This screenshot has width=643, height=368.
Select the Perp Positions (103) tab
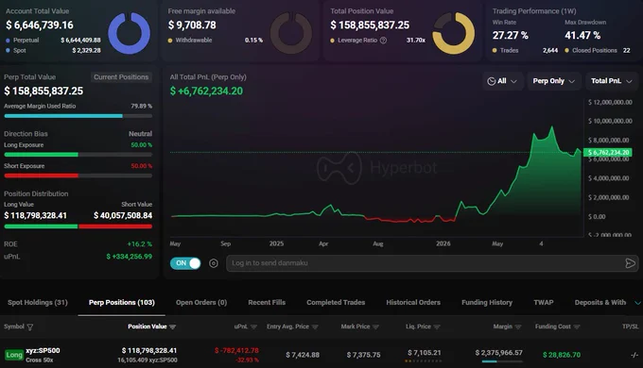click(122, 303)
